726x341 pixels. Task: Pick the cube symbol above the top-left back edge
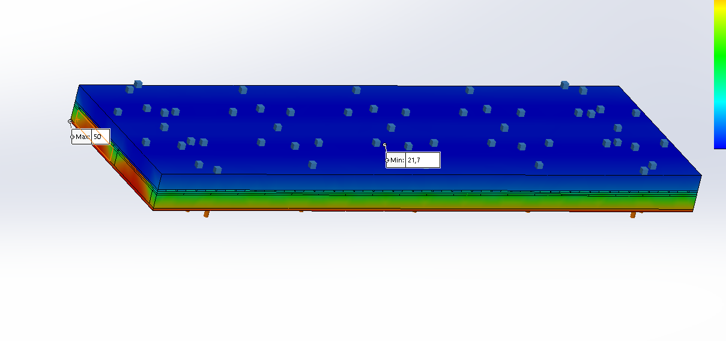tap(138, 84)
